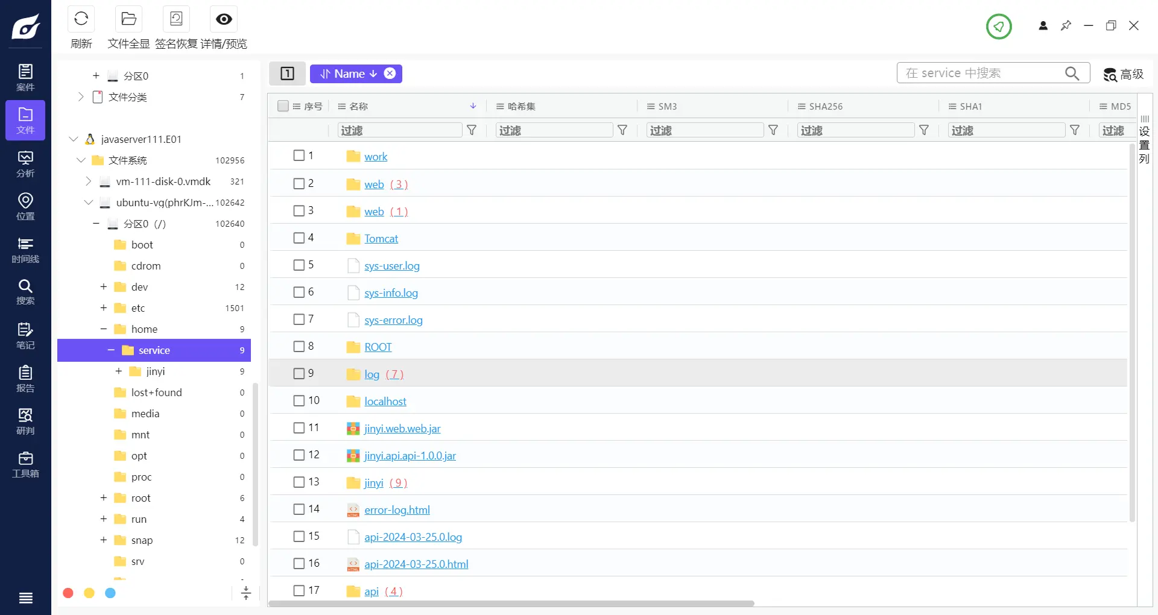The image size is (1158, 615).
Task: Expand the jinyi folder node
Action: tap(118, 371)
